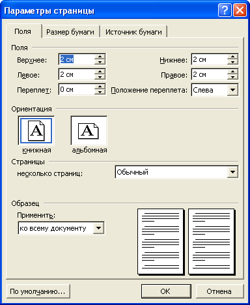Select the книжная portrait orientation icon
Screen dimensions: 250x305
(36, 130)
